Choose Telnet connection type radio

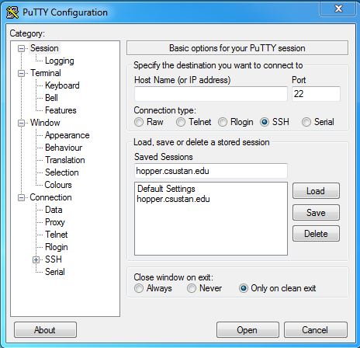pos(181,122)
